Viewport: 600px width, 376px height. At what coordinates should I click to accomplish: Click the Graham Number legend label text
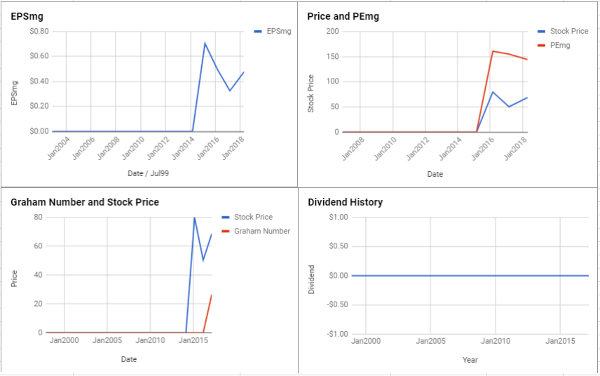tap(262, 231)
